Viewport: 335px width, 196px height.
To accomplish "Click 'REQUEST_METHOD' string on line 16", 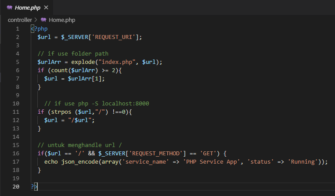I will (x=155, y=154).
